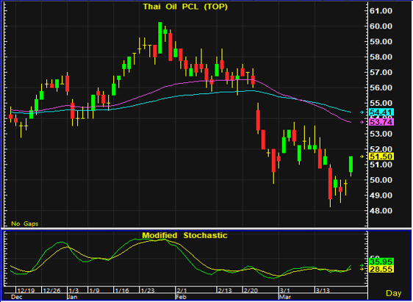Click the 59.00 price axis label
The width and height of the screenshot is (413, 302).
(381, 42)
